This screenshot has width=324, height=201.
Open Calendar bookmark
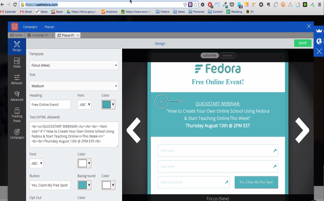pos(8,12)
